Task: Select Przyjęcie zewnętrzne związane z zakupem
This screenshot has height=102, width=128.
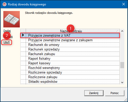Action: [70, 40]
